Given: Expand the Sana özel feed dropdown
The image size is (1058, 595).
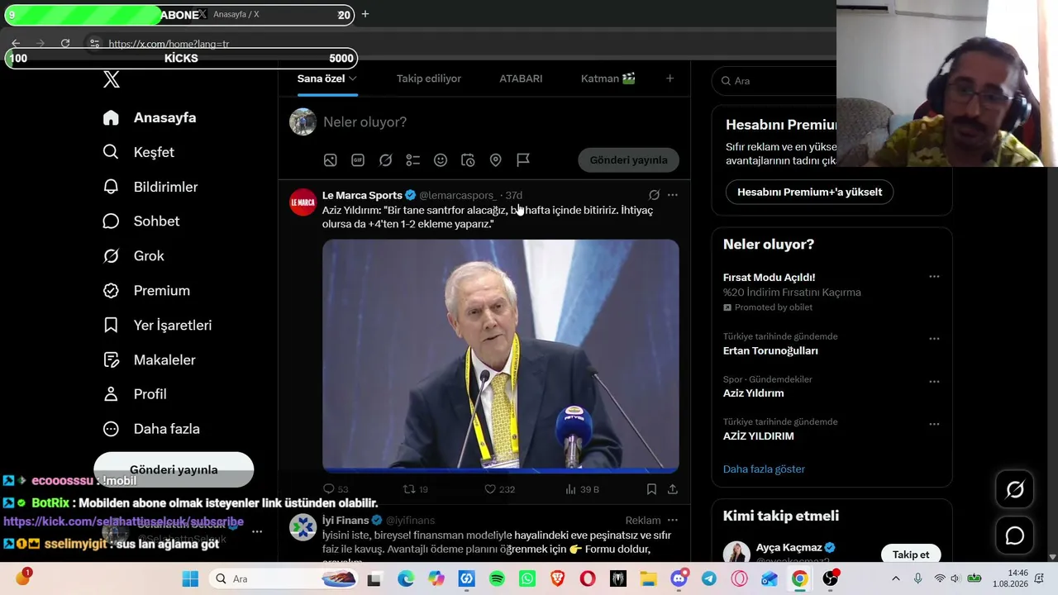Looking at the screenshot, I should point(352,79).
